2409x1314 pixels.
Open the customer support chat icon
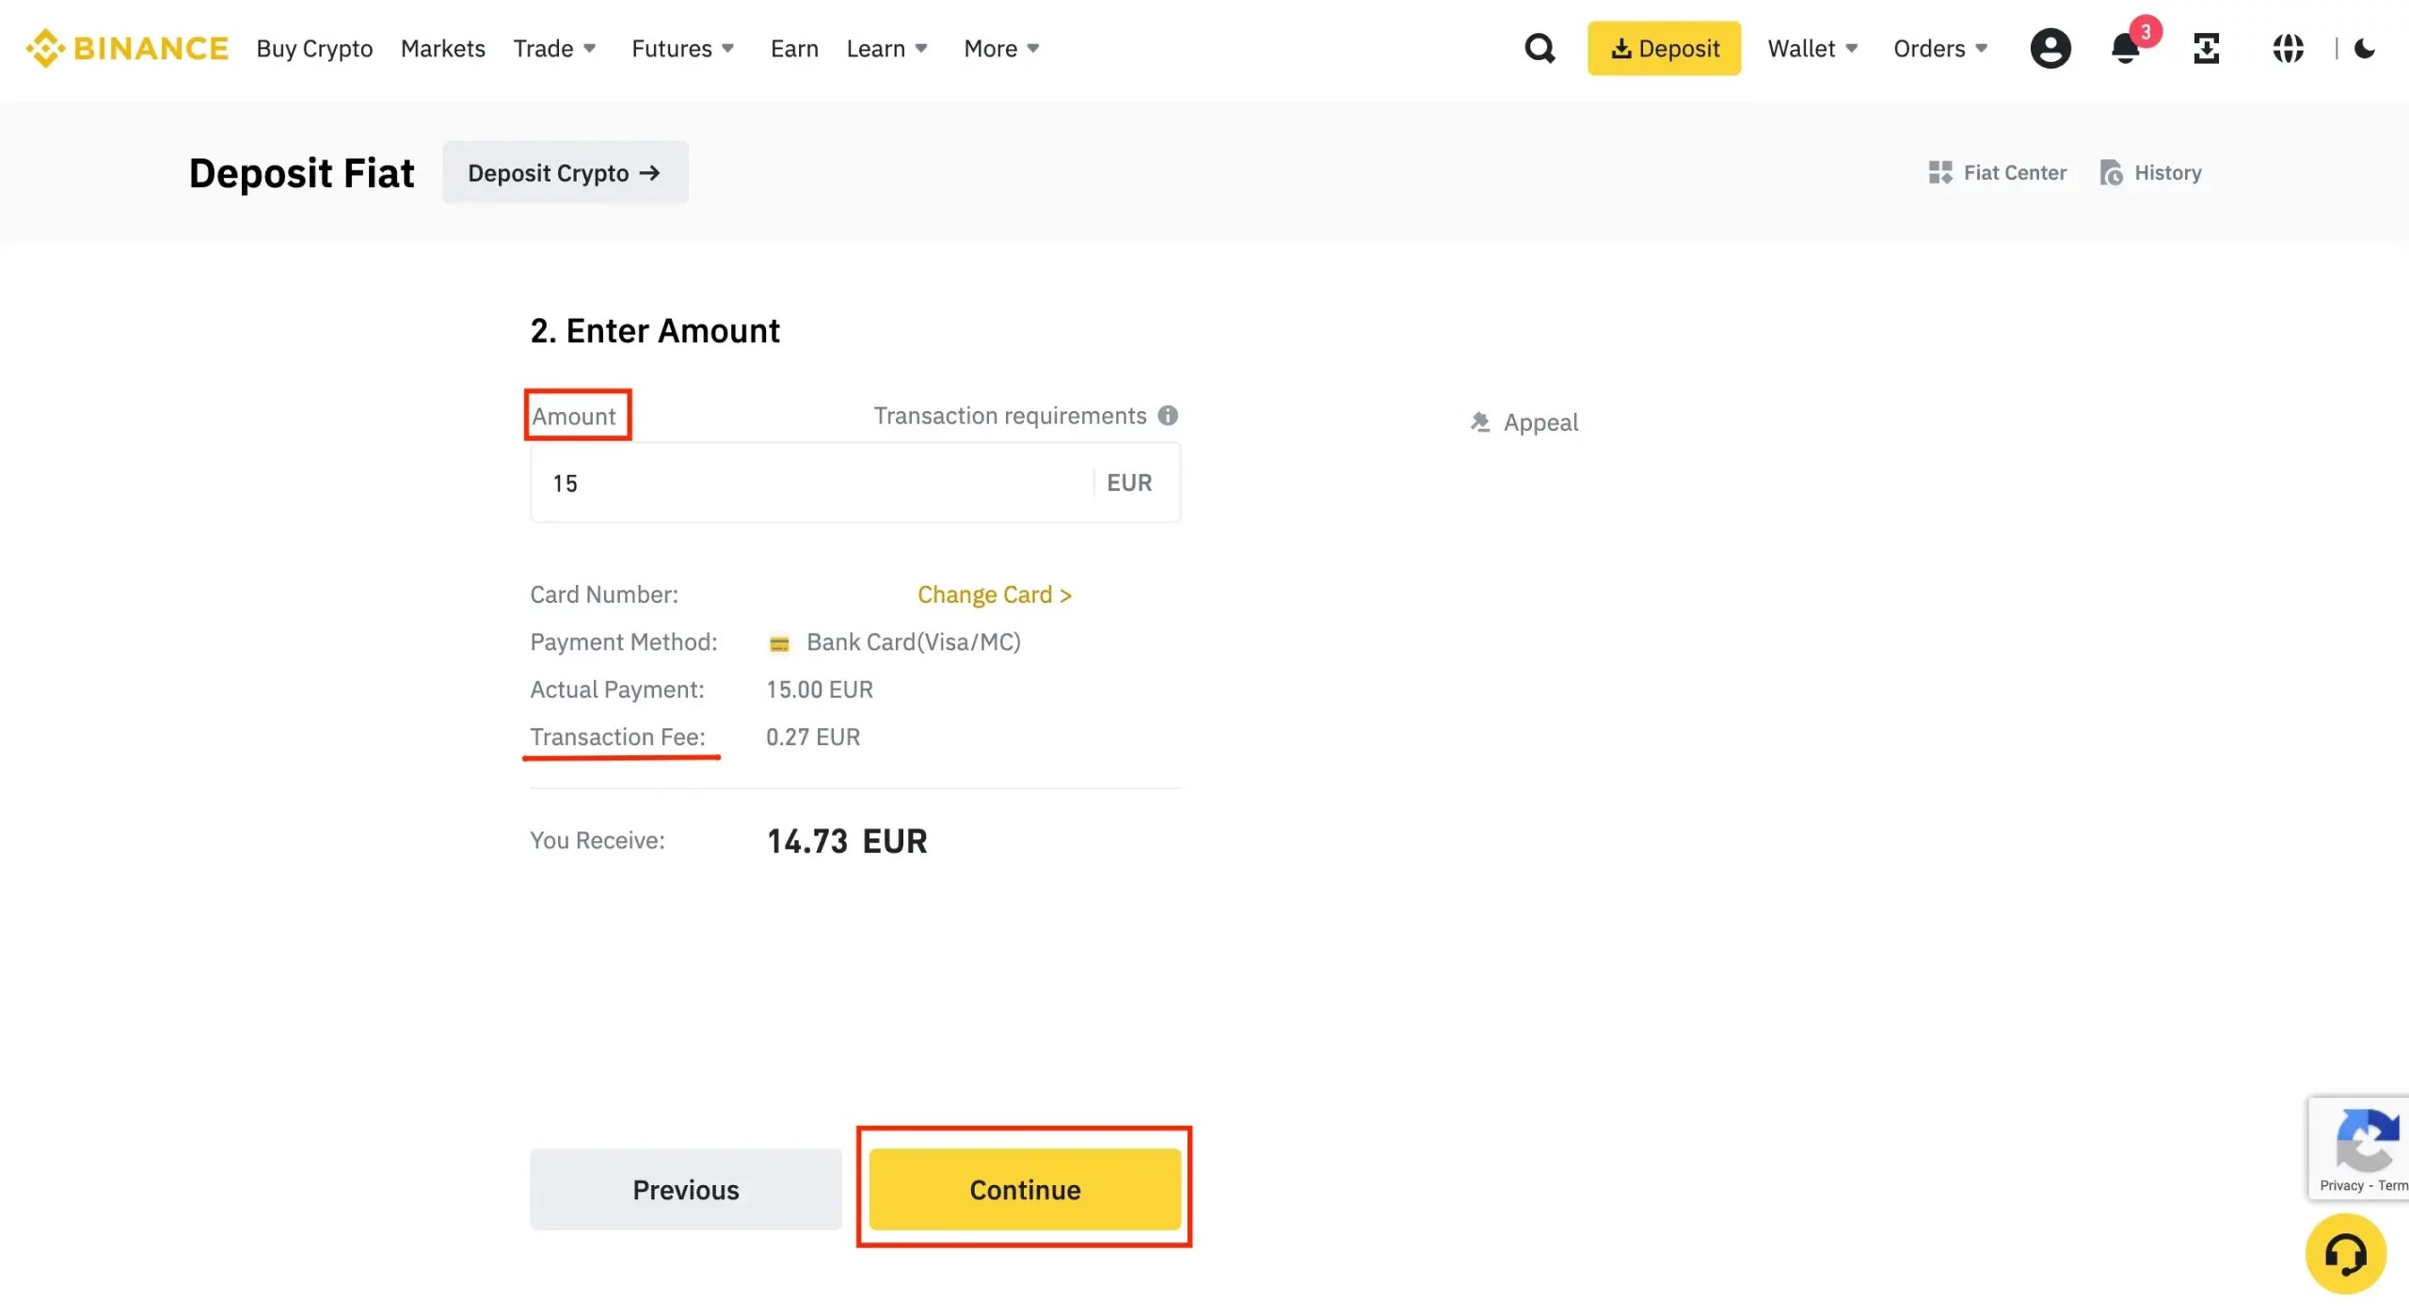(2346, 1253)
